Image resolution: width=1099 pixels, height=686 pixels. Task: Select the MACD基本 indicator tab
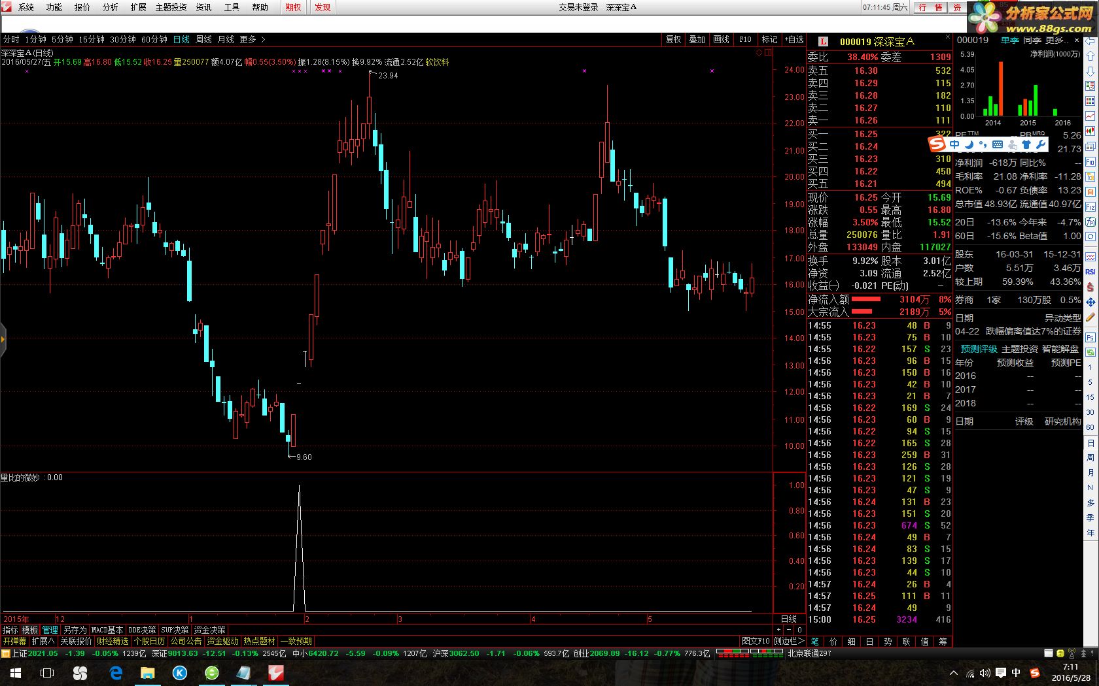[107, 630]
